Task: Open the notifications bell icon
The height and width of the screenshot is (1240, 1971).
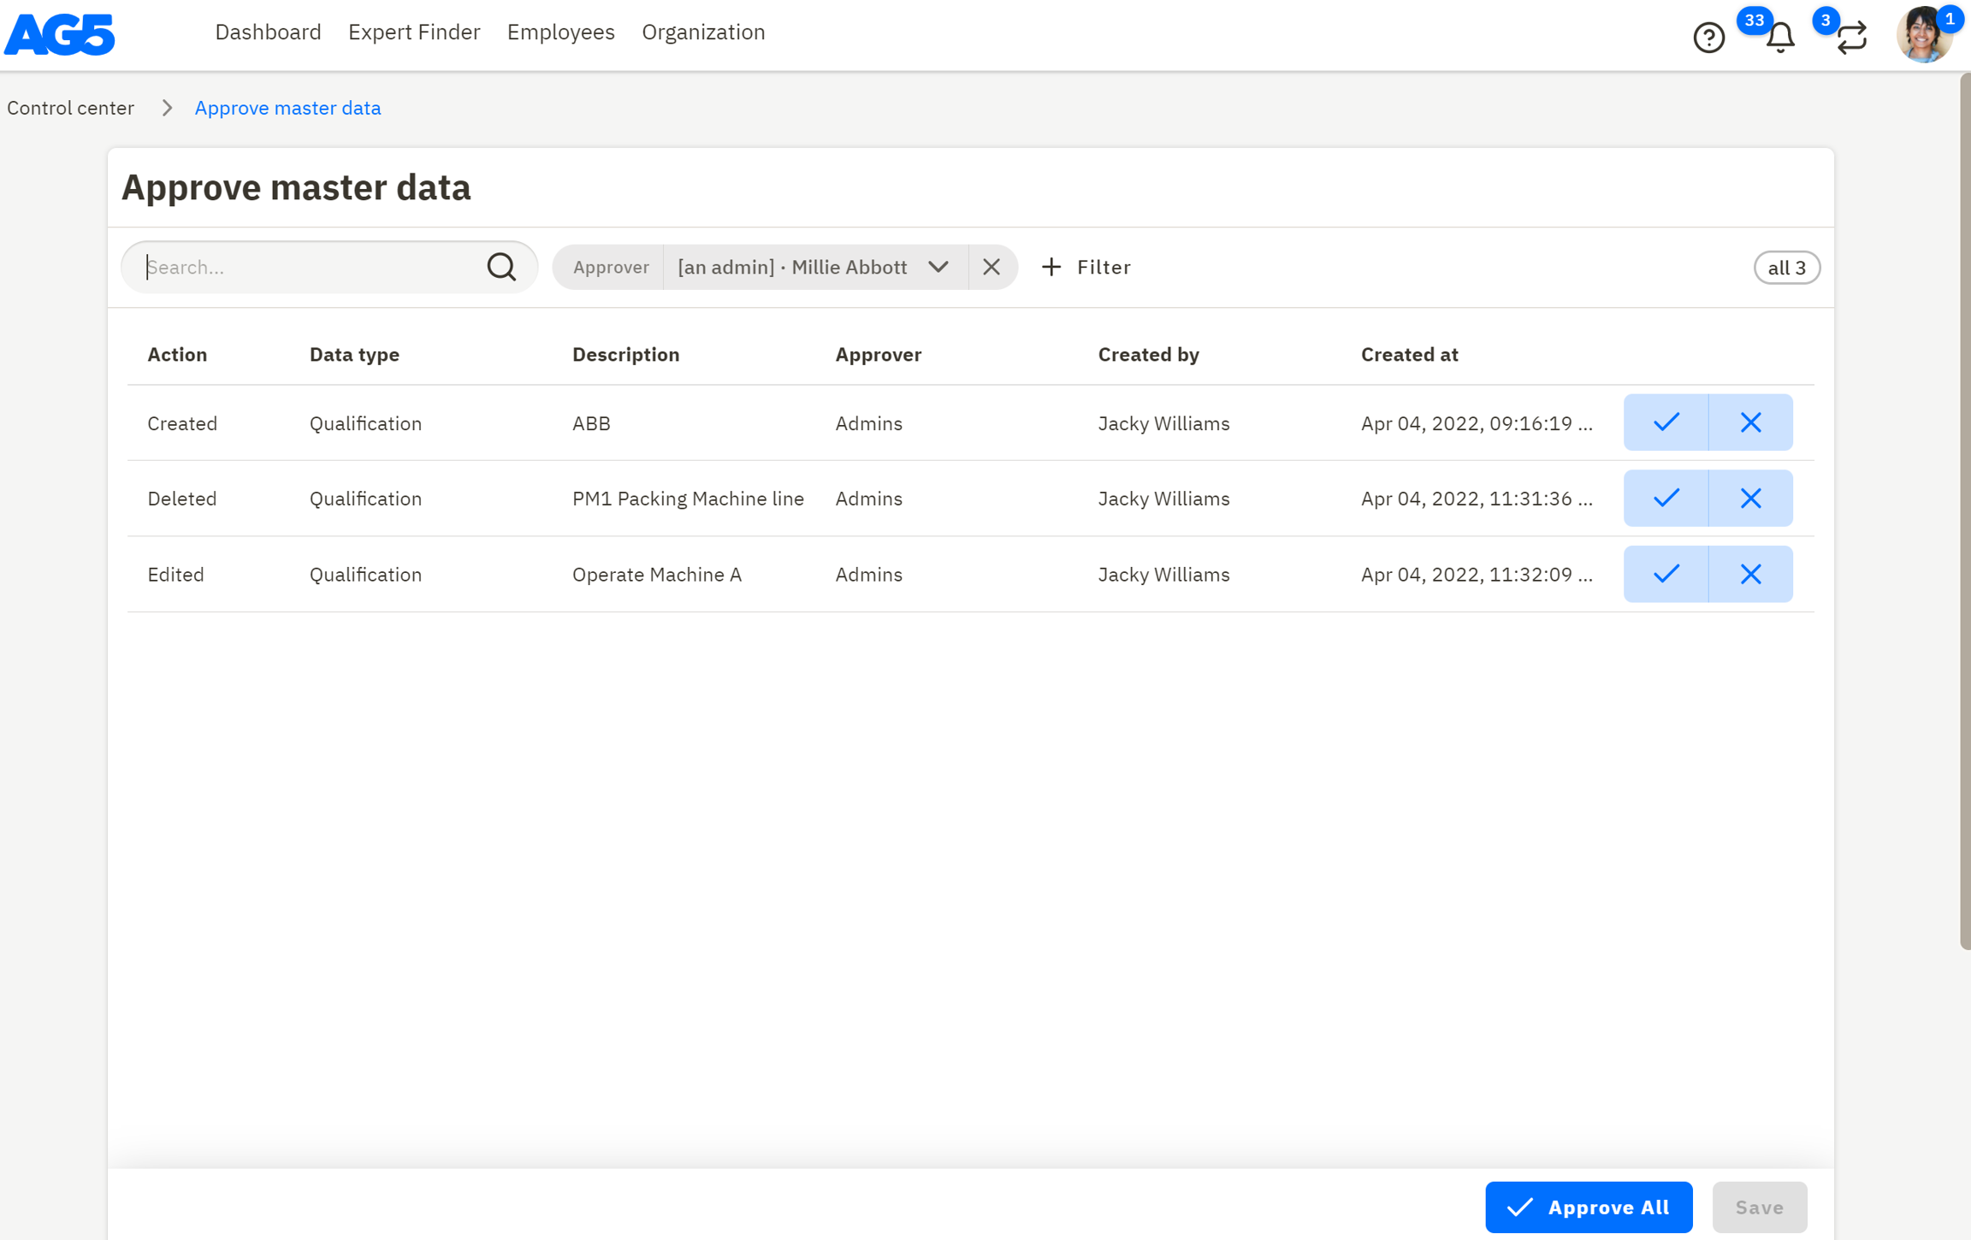Action: point(1780,38)
